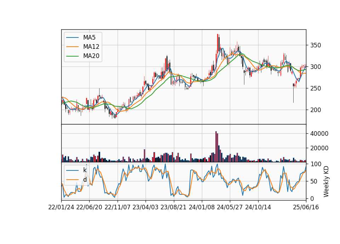Image resolution: width=340 pixels, height=244 pixels.
Task: Click the tallest volume bar above 40000
Action: pos(216,146)
